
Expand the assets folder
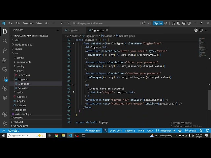[x=15, y=58]
